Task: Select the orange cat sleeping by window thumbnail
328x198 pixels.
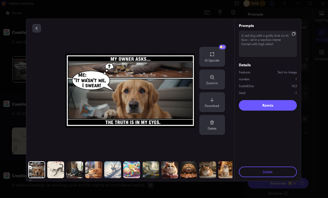Action: pyautogui.click(x=93, y=169)
